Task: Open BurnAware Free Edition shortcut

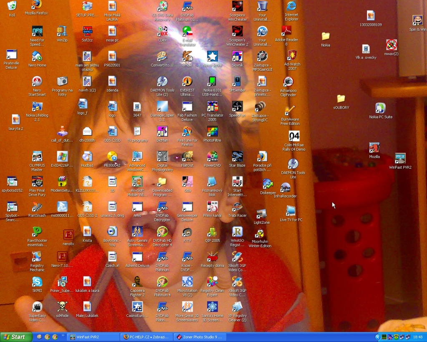Action: [x=290, y=116]
